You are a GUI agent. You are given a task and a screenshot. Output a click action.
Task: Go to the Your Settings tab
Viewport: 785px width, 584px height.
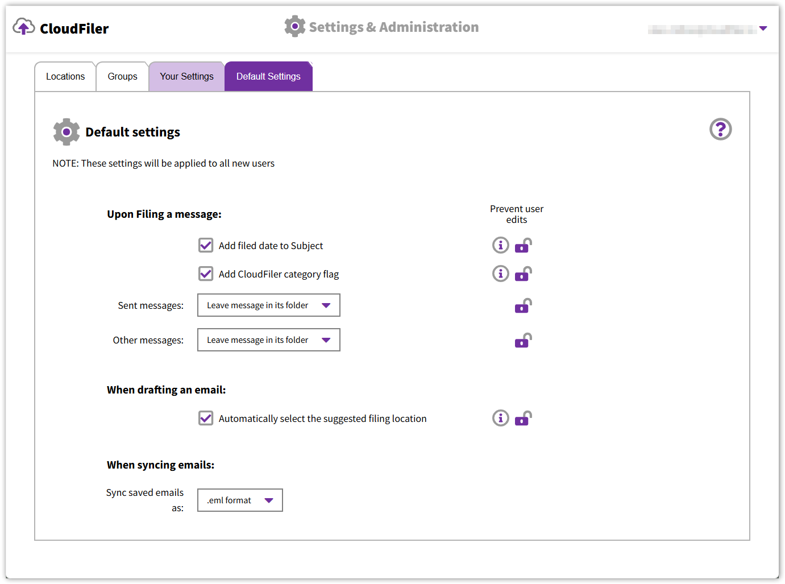186,77
